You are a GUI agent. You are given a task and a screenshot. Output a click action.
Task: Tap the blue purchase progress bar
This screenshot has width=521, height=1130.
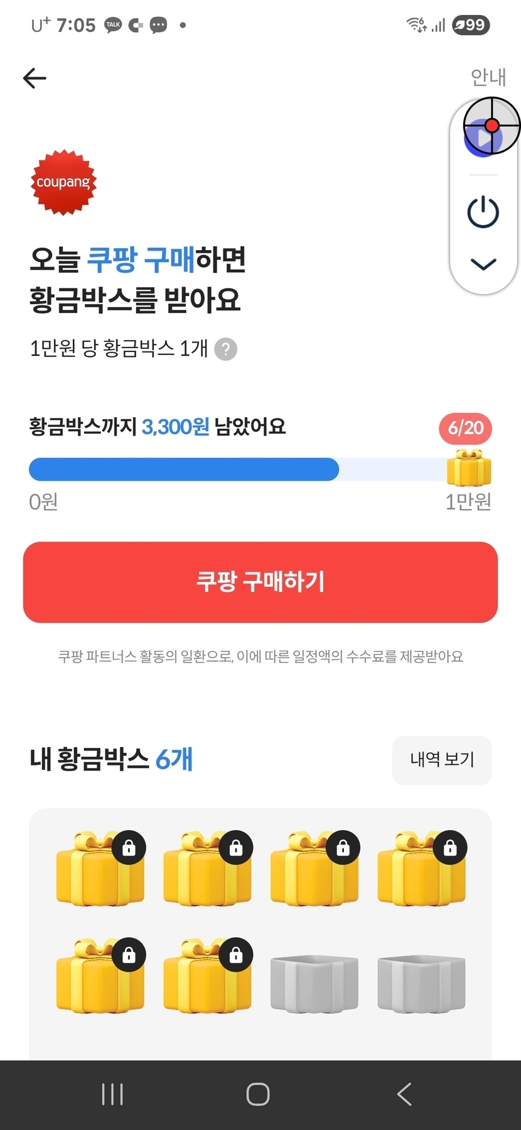point(184,469)
